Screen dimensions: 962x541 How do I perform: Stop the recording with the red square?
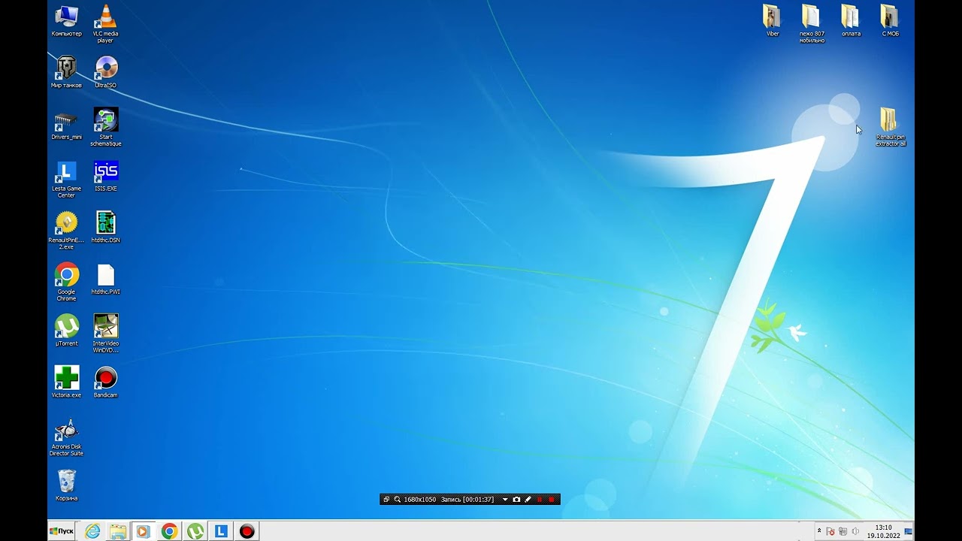click(x=552, y=500)
